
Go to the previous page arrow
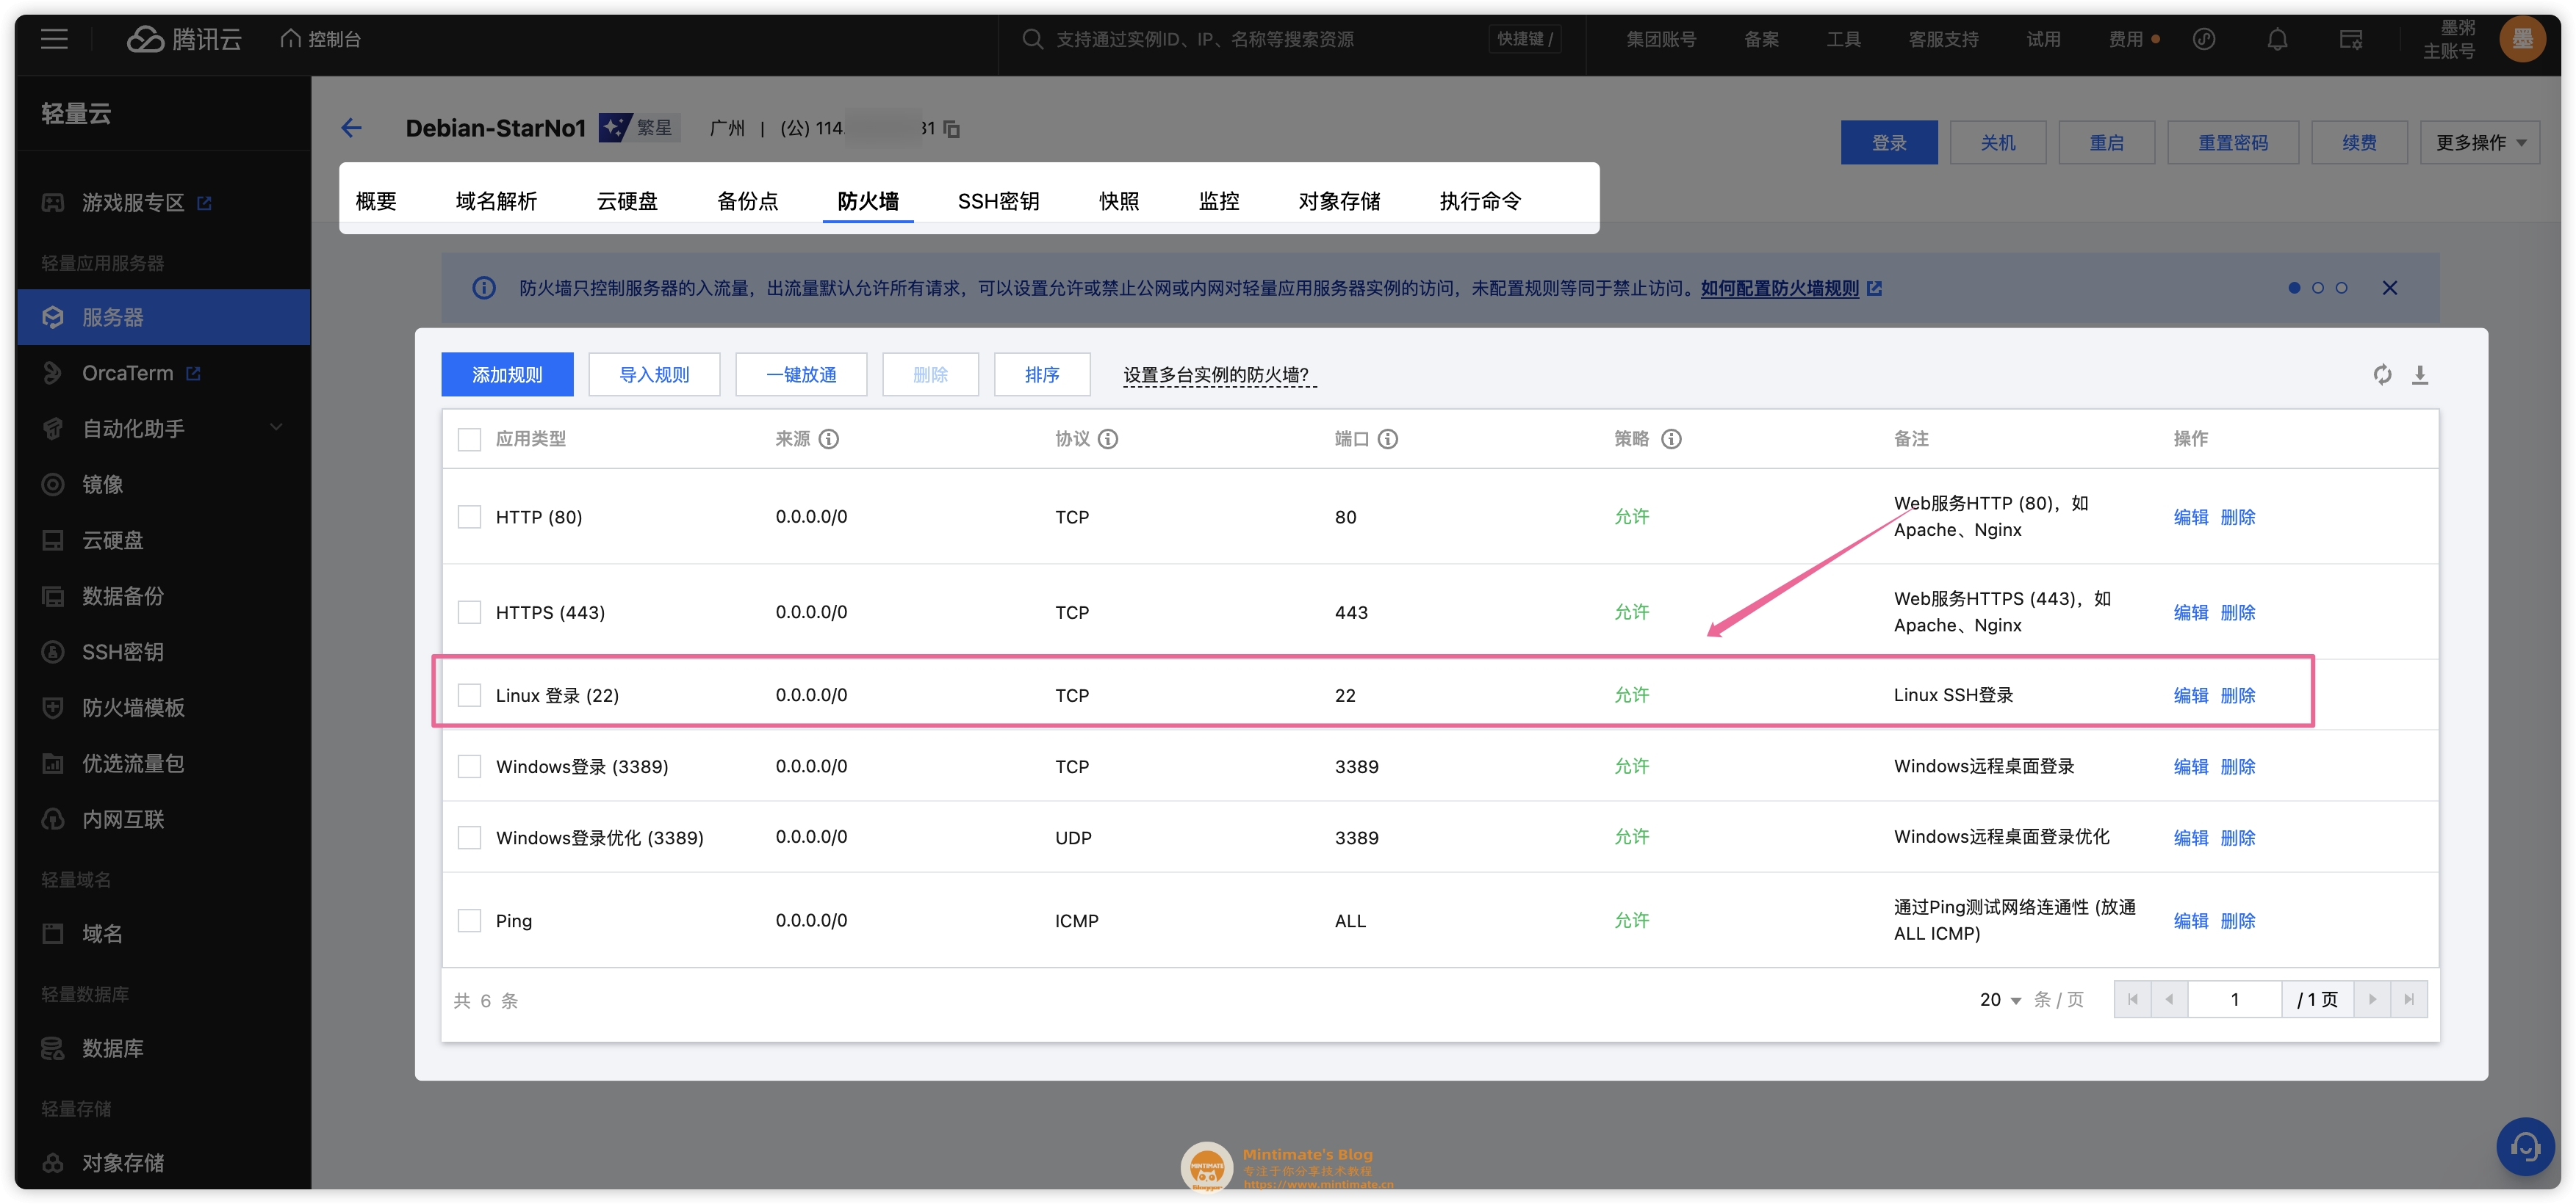pyautogui.click(x=2169, y=999)
